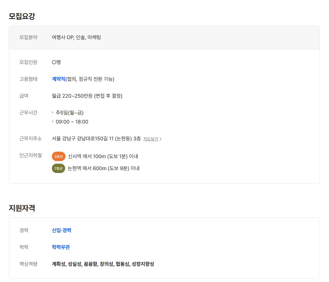Screen dimensions: 329x282
Task: Click the 지원자격 section heading
Action: click(x=22, y=208)
